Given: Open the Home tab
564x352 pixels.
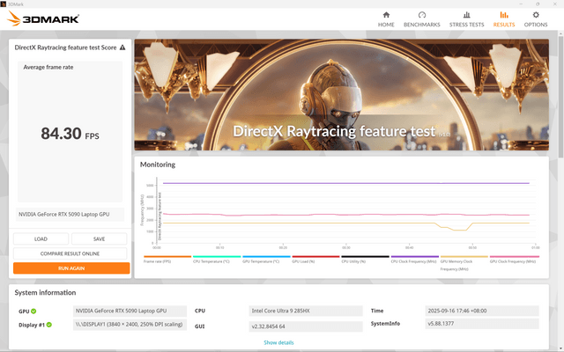Looking at the screenshot, I should [386, 19].
